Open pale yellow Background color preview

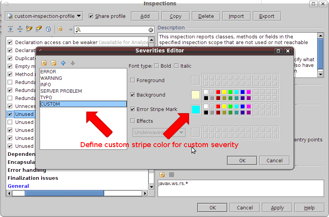[196, 95]
